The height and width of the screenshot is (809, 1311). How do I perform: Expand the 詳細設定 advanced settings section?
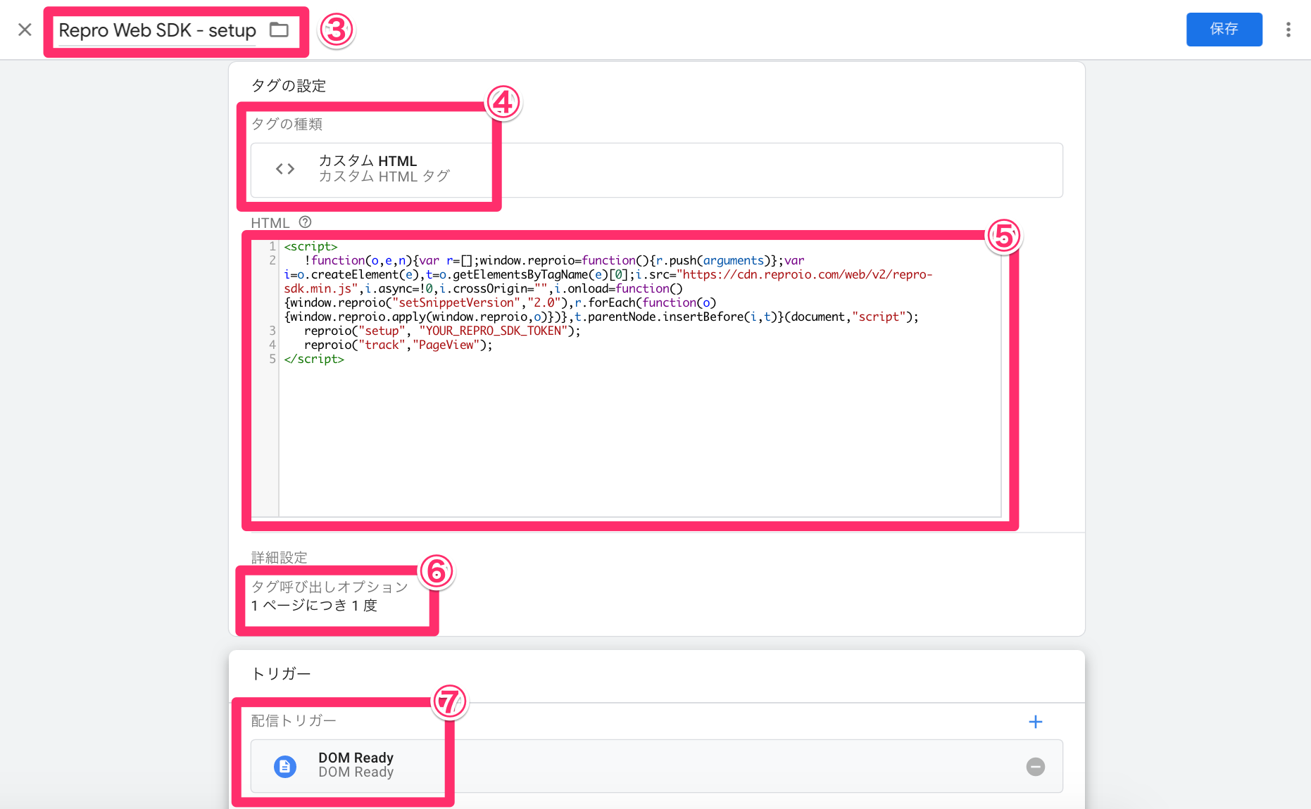point(280,557)
